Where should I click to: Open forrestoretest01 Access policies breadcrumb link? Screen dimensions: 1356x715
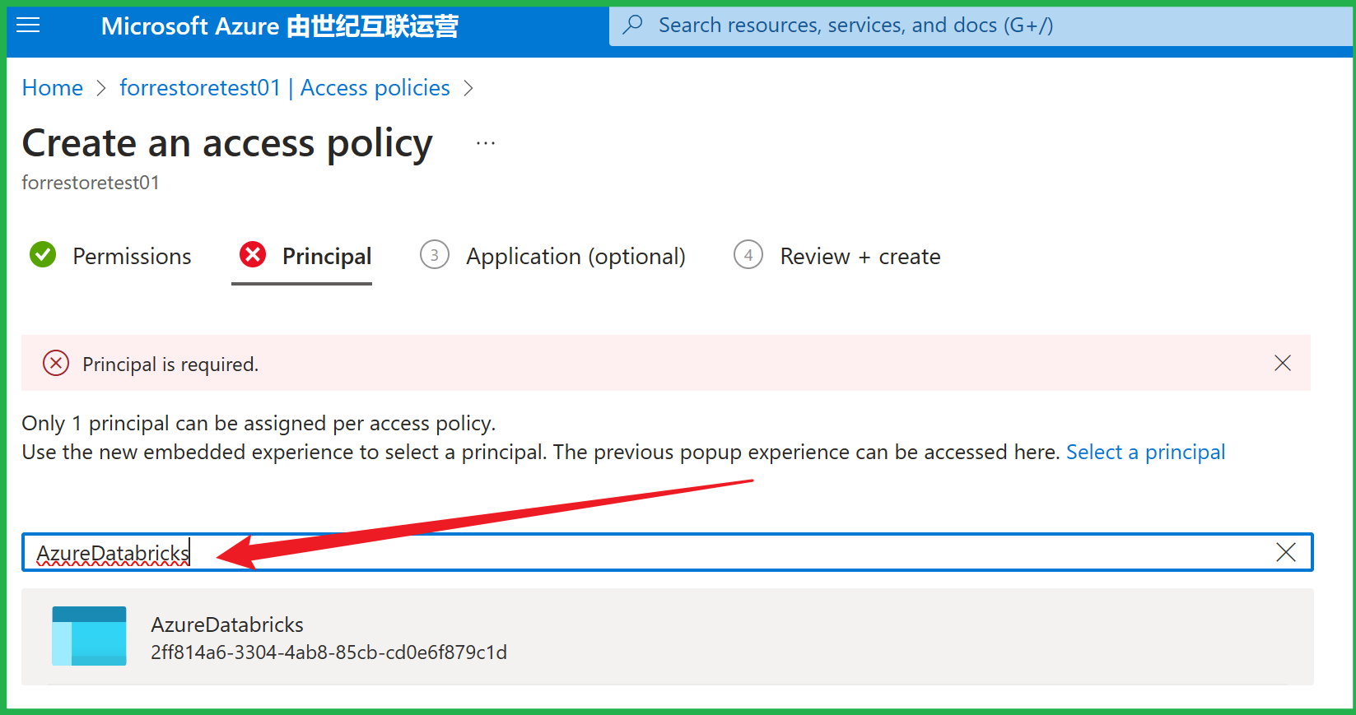[x=284, y=88]
